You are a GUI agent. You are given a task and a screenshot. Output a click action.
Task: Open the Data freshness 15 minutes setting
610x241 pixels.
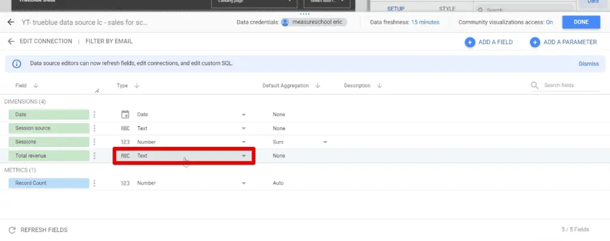pyautogui.click(x=425, y=22)
